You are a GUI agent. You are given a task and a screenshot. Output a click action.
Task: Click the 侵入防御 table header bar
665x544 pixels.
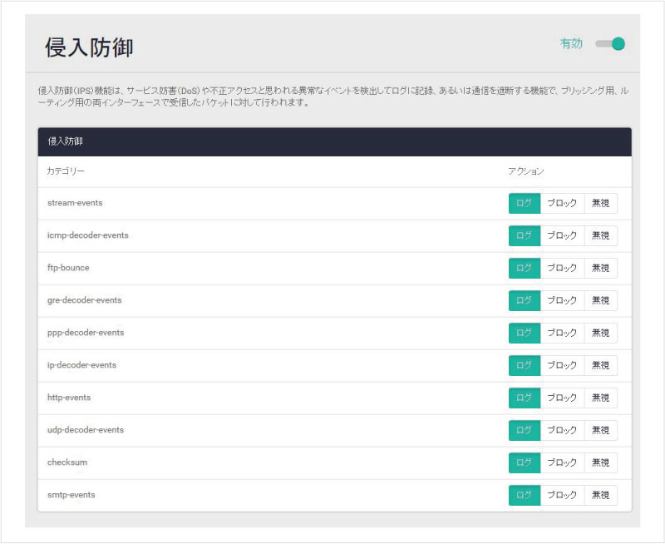(x=334, y=141)
